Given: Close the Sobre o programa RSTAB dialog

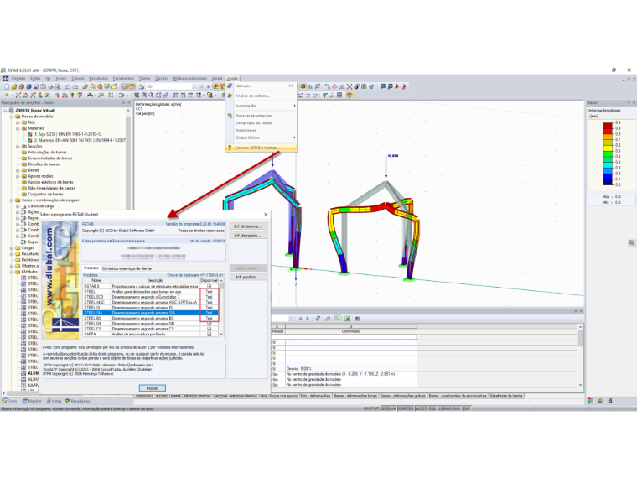Looking at the screenshot, I should tap(266, 214).
